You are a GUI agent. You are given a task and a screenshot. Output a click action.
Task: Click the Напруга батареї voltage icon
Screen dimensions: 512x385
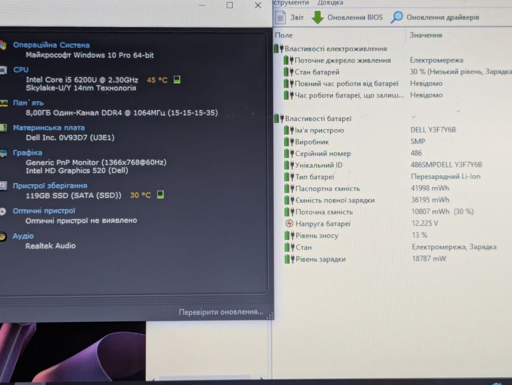289,223
